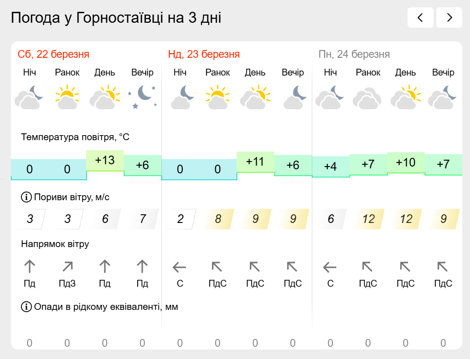This screenshot has width=470, height=359.
Task: Click Sunday night east С wind arrow
Action: pyautogui.click(x=180, y=267)
